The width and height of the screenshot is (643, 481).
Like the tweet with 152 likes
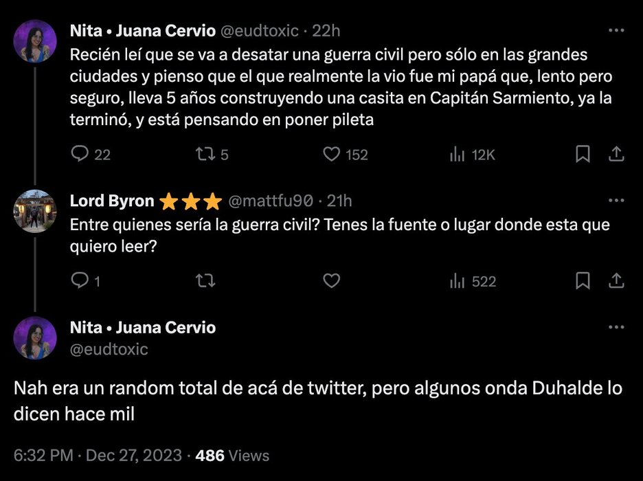pos(332,155)
